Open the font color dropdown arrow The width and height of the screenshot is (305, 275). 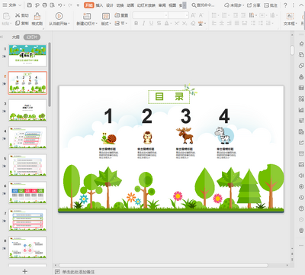[171, 24]
